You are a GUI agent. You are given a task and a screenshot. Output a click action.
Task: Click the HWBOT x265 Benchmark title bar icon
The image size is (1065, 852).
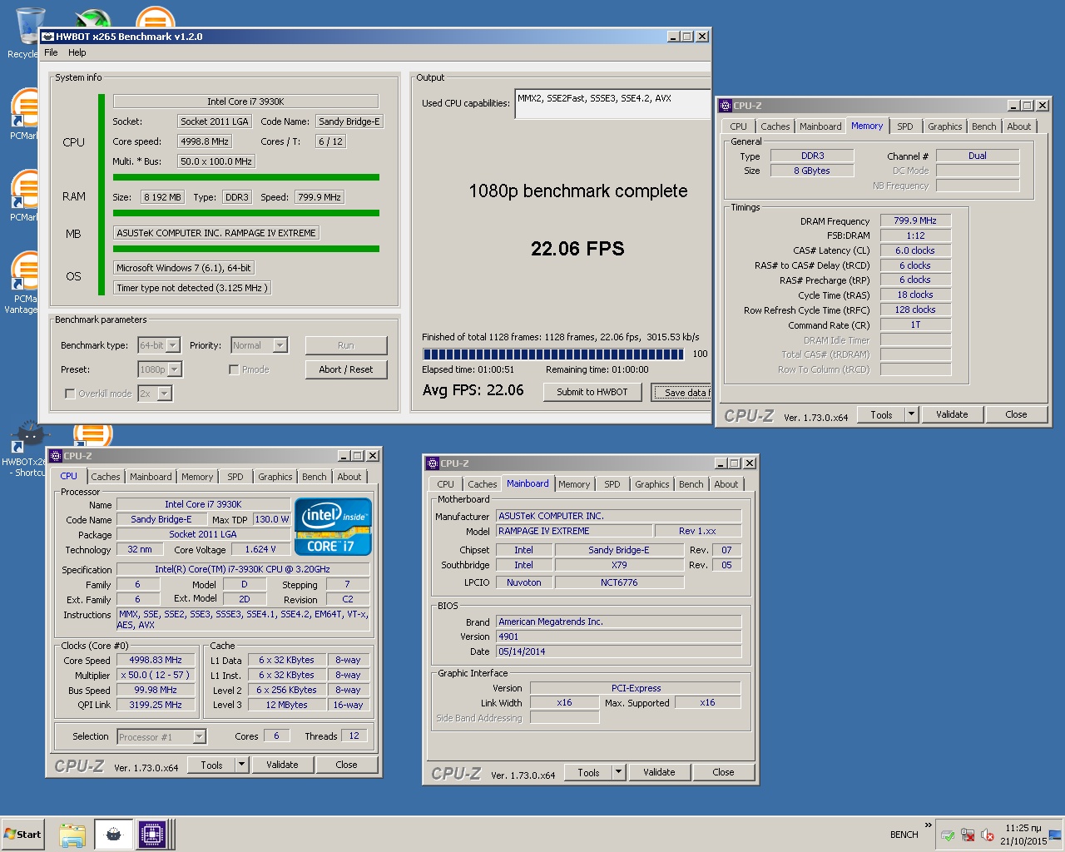(x=48, y=37)
